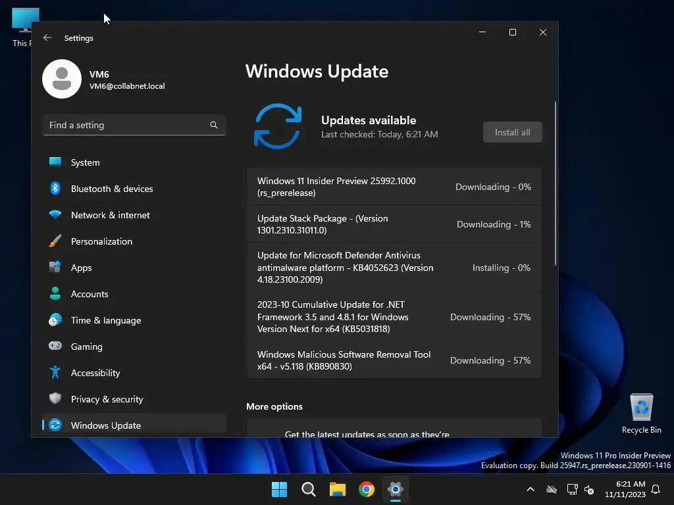The width and height of the screenshot is (674, 505).
Task: Click Microsoft Defender Antivirus update row
Action: pos(394,267)
